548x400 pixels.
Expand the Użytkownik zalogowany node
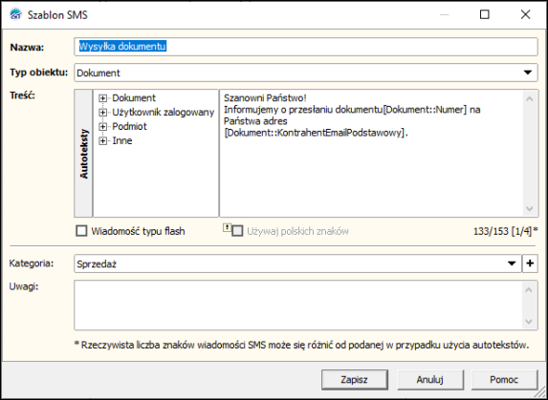click(102, 113)
